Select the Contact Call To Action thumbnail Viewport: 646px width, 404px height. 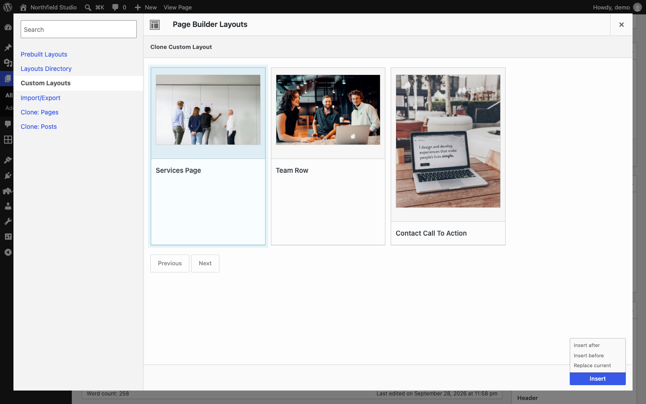click(x=448, y=141)
